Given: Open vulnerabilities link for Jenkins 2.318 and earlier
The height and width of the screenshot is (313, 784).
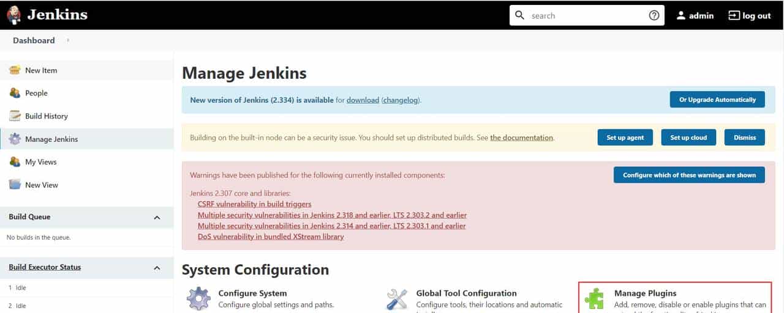Looking at the screenshot, I should coord(332,215).
